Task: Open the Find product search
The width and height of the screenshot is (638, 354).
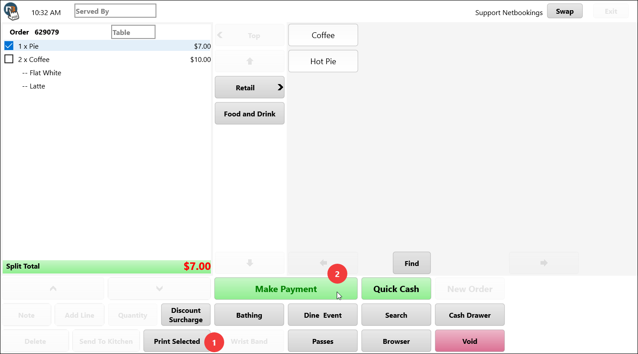Action: click(x=412, y=263)
